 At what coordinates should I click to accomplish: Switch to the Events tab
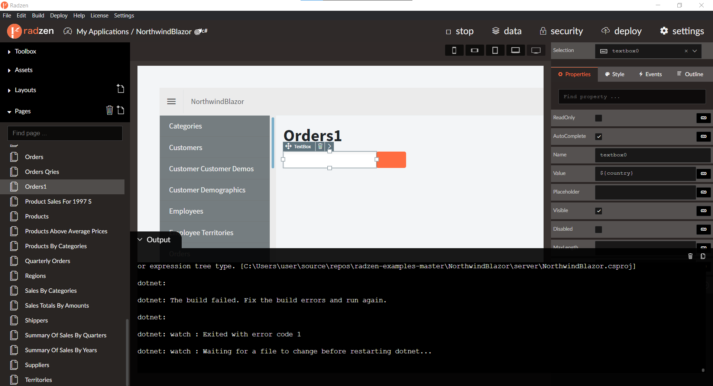pyautogui.click(x=650, y=74)
